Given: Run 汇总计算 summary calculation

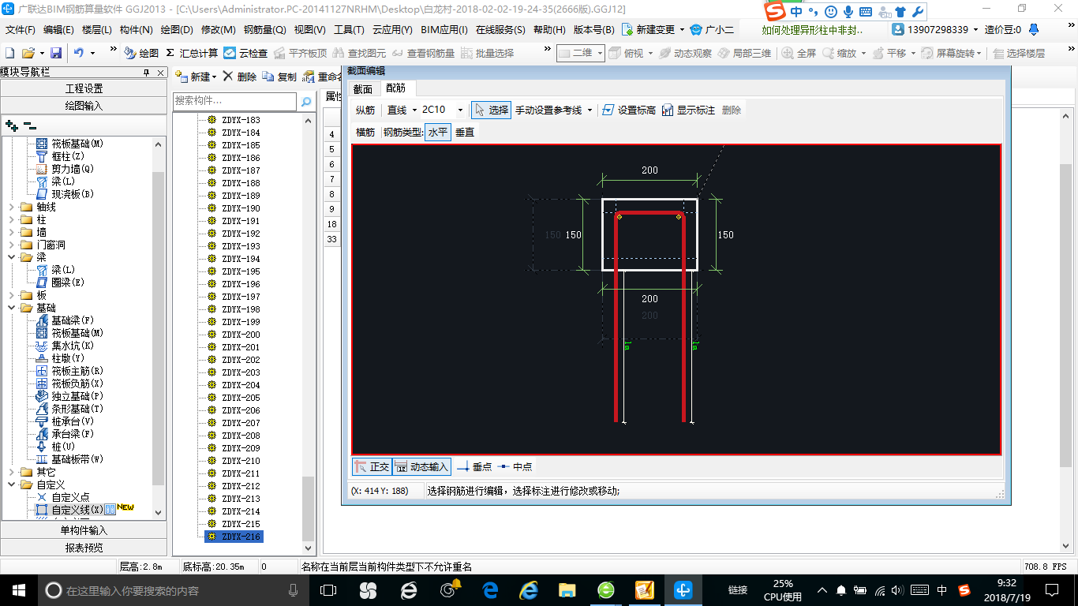Looking at the screenshot, I should [x=192, y=53].
